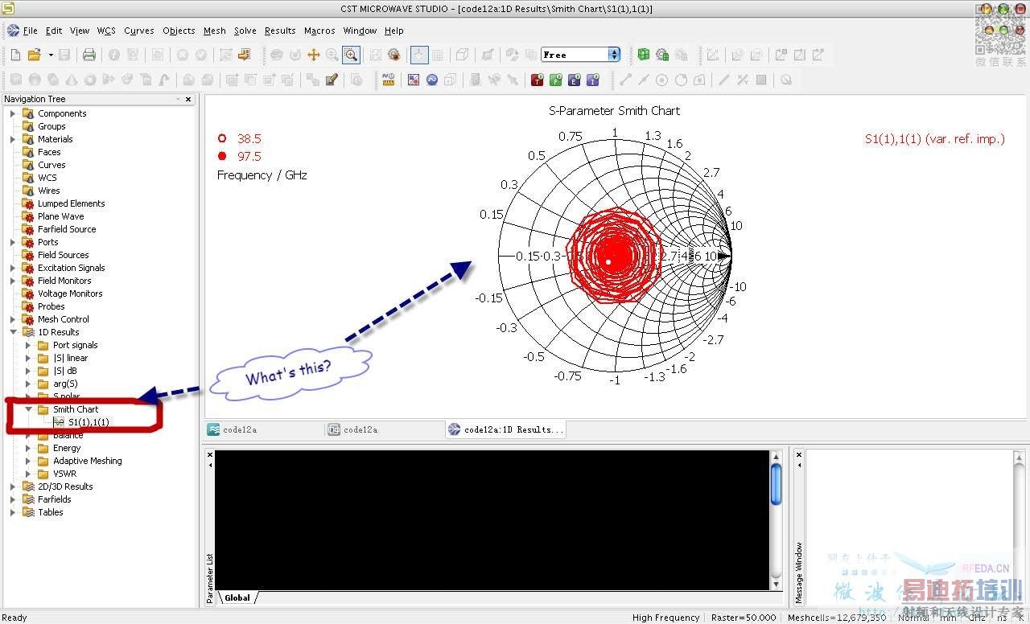
Task: Open the arrow beside the Open folder icon
Action: (50, 55)
